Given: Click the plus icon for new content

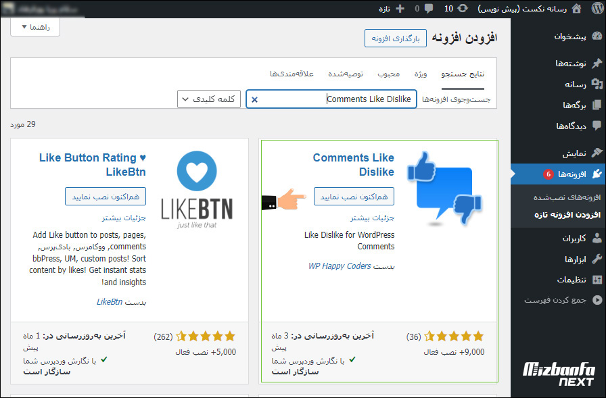Looking at the screenshot, I should [400, 9].
